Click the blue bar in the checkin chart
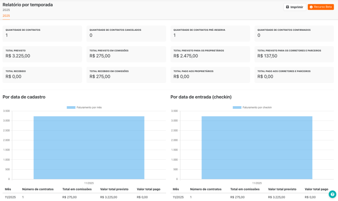Screen dimensions: 338x201 [x=257, y=147]
